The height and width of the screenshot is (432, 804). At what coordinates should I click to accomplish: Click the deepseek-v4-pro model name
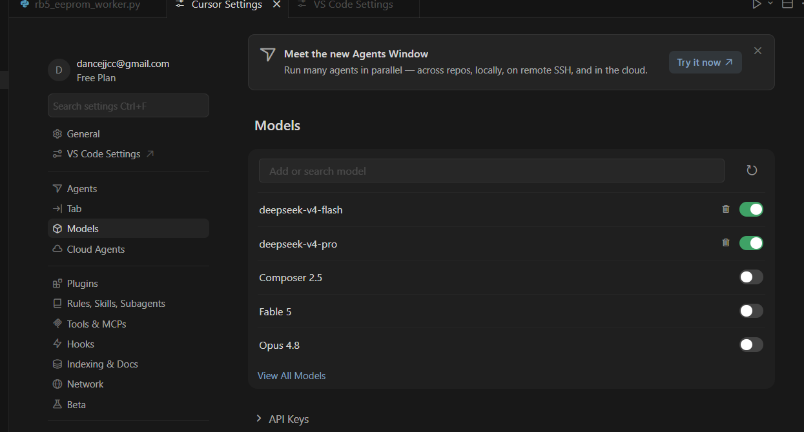pyautogui.click(x=298, y=244)
